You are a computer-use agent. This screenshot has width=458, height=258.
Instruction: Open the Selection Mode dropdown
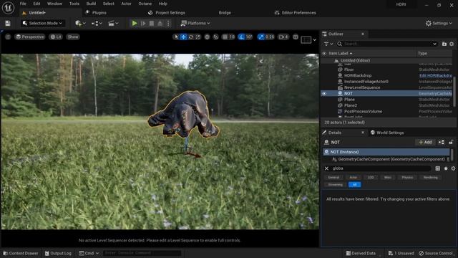(43, 23)
